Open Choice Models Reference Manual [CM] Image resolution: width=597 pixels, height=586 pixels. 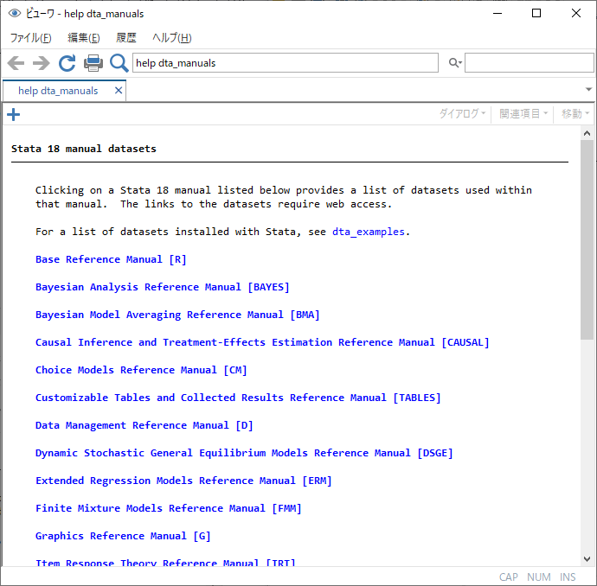141,370
